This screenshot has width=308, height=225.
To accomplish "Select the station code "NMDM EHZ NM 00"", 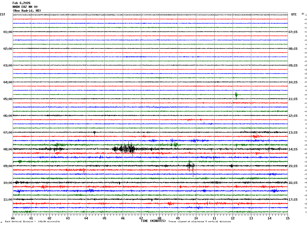I will click(25, 7).
